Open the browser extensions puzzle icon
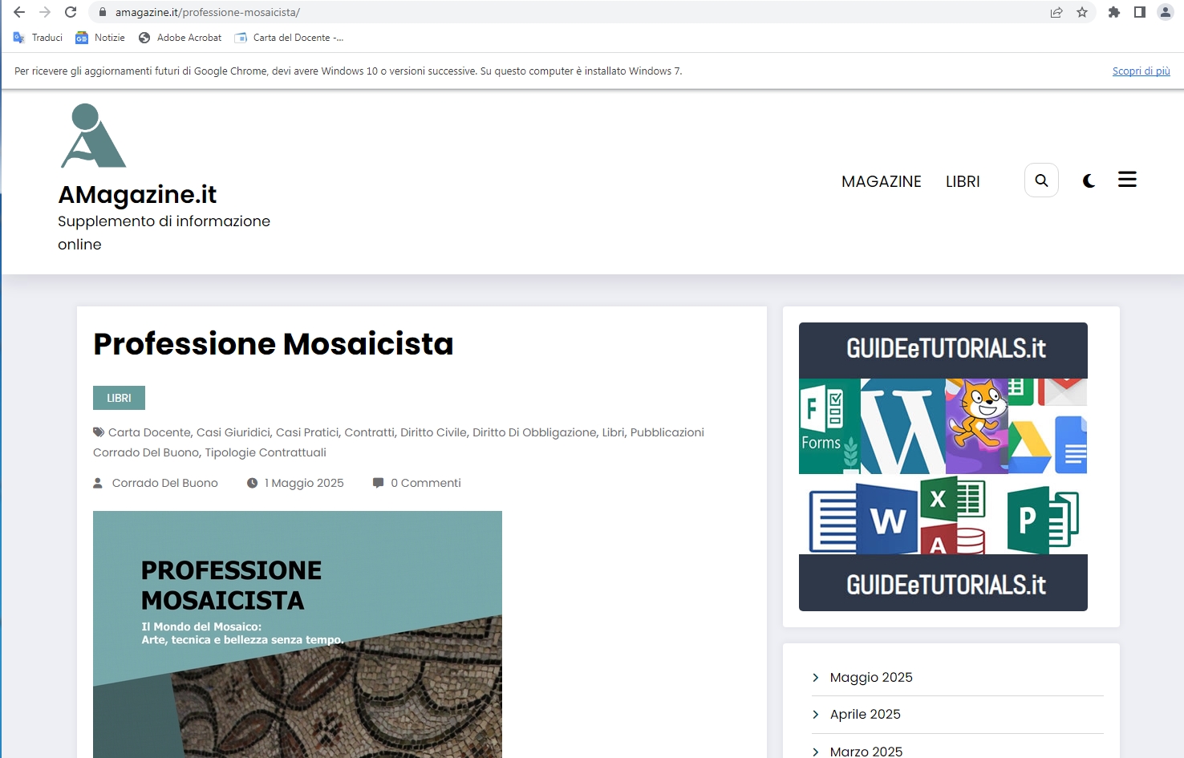Viewport: 1184px width, 758px height. point(1113,12)
